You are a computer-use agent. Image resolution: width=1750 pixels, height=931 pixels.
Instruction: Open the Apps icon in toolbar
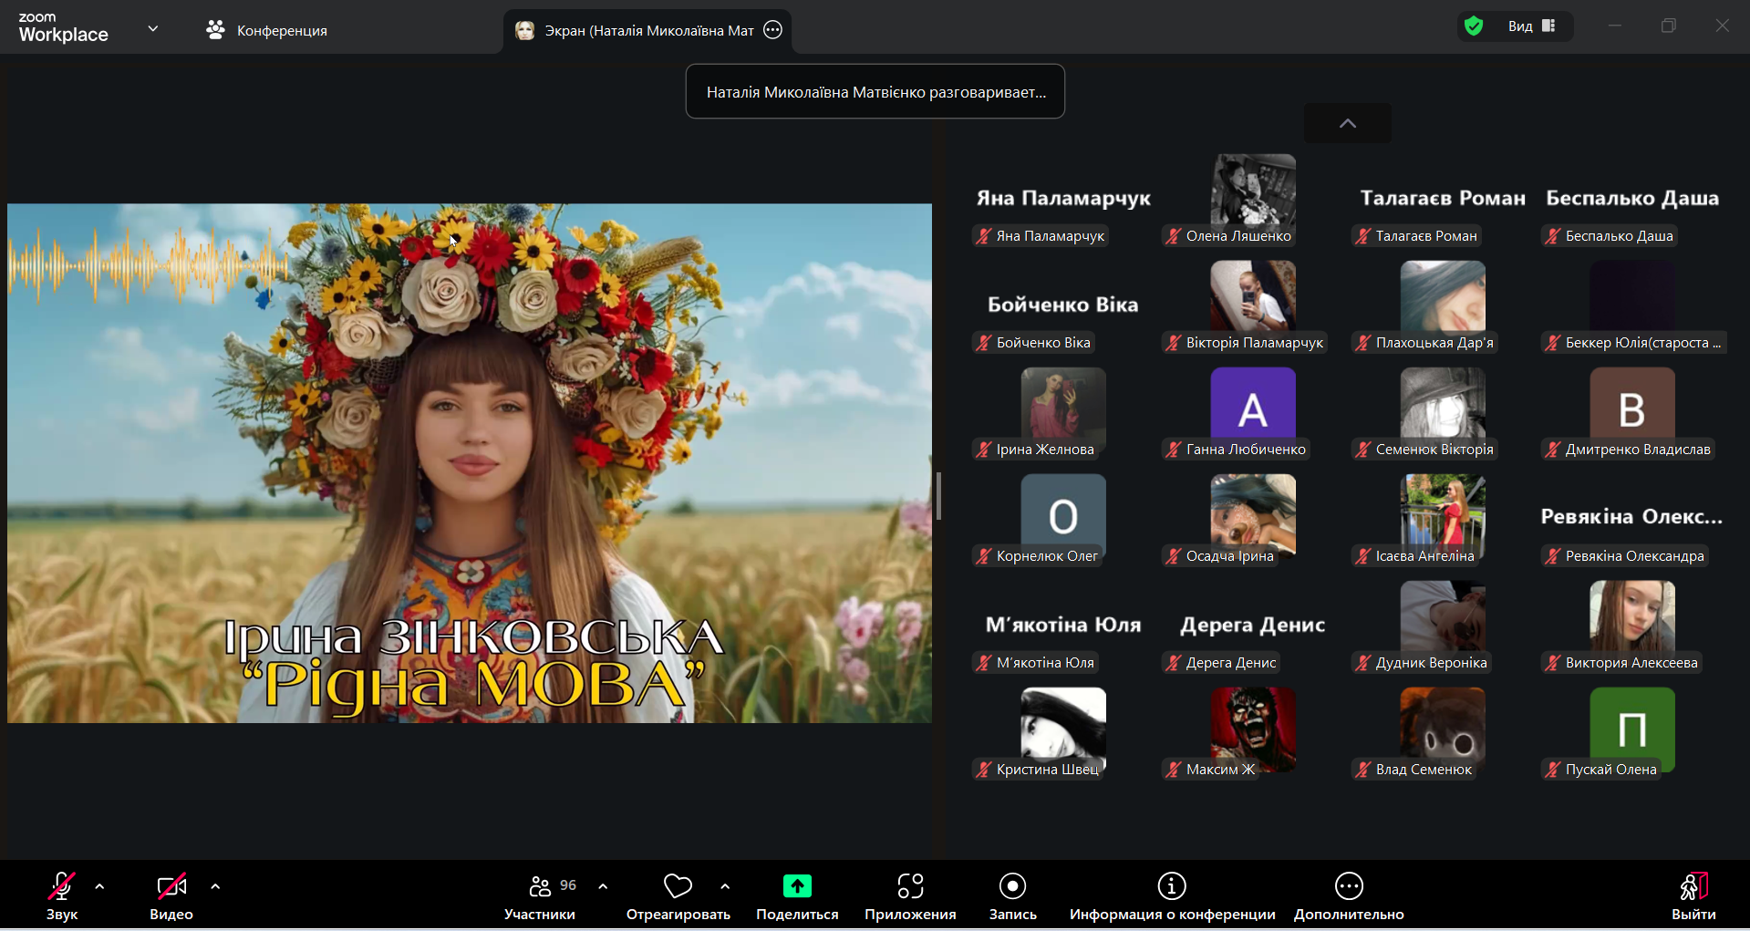point(910,886)
